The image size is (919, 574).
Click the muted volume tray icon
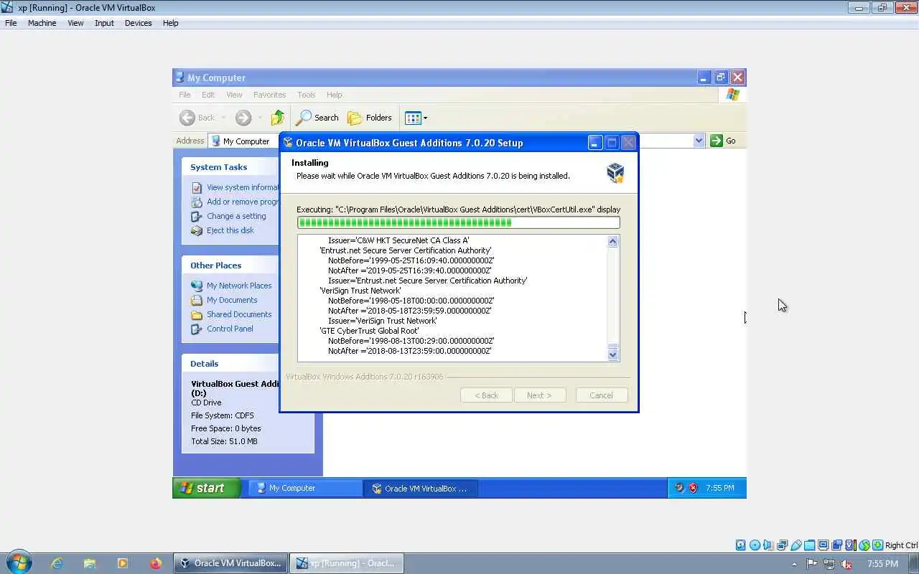(846, 564)
